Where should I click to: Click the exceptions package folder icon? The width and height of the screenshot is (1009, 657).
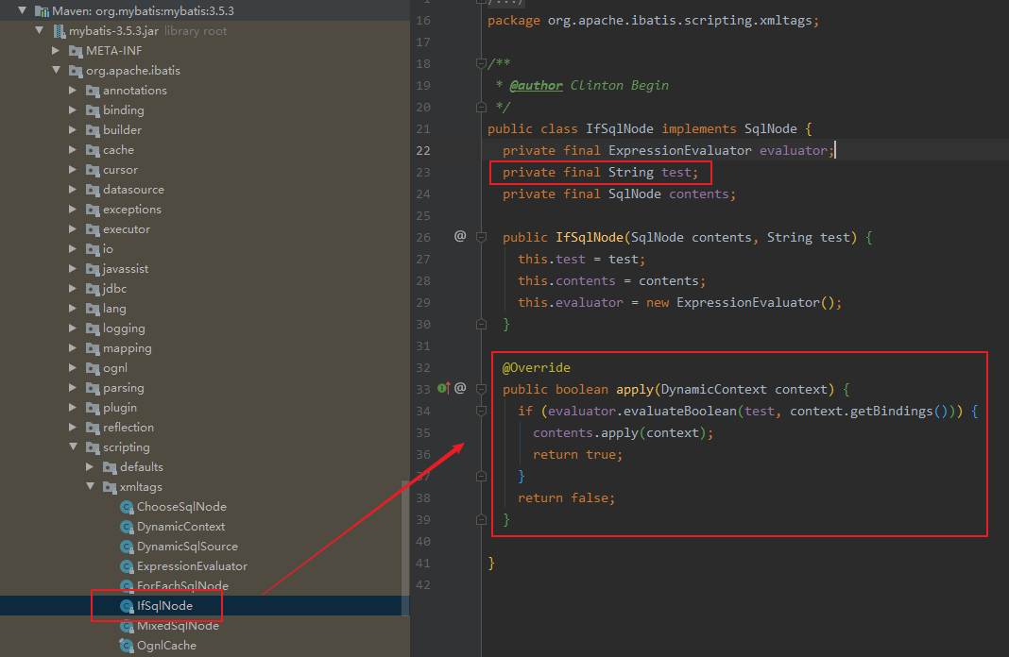(x=93, y=210)
